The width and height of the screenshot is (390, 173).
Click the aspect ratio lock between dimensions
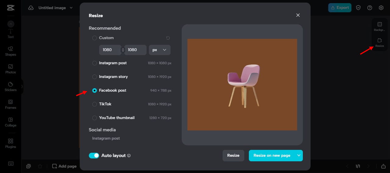(123, 50)
